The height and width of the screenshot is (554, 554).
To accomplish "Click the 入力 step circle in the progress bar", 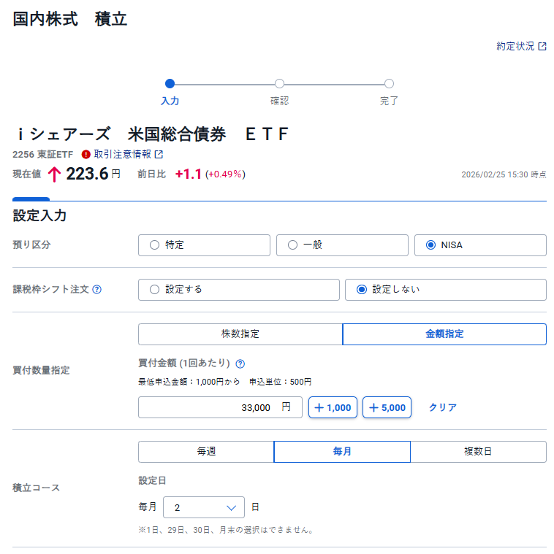I will click(x=170, y=84).
